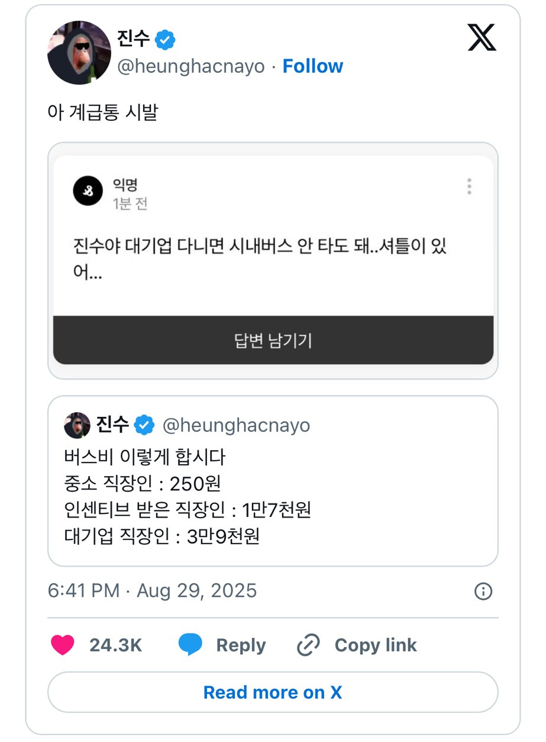Click the small avatar in the quoted tweet
Screen dimensions: 546x742
click(x=77, y=425)
